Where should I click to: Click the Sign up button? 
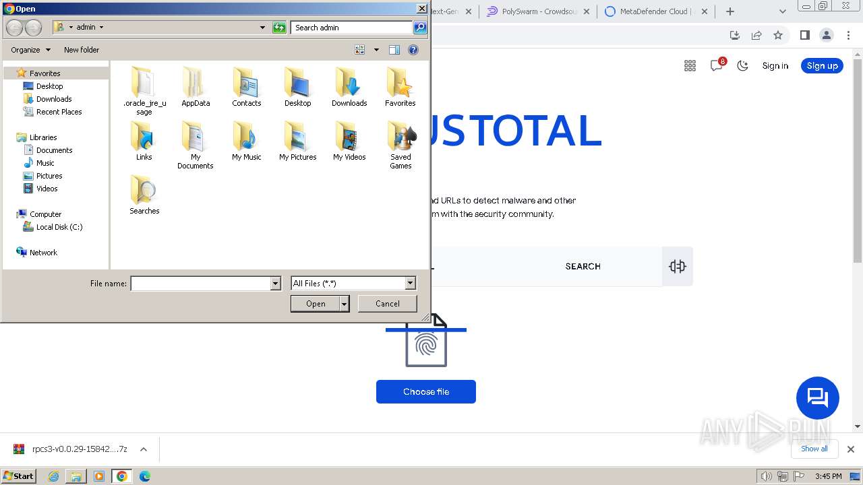coord(822,65)
